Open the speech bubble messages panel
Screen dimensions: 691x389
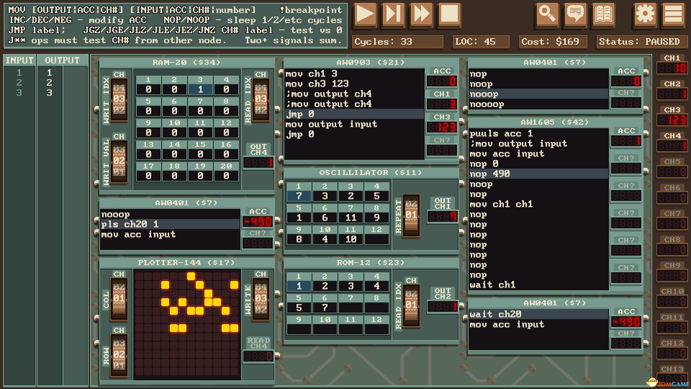(x=575, y=15)
